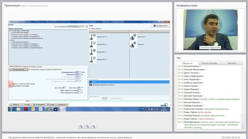Click the 'Вид рабочего окна' button
Viewport: 248px width, 139px height.
160,26
